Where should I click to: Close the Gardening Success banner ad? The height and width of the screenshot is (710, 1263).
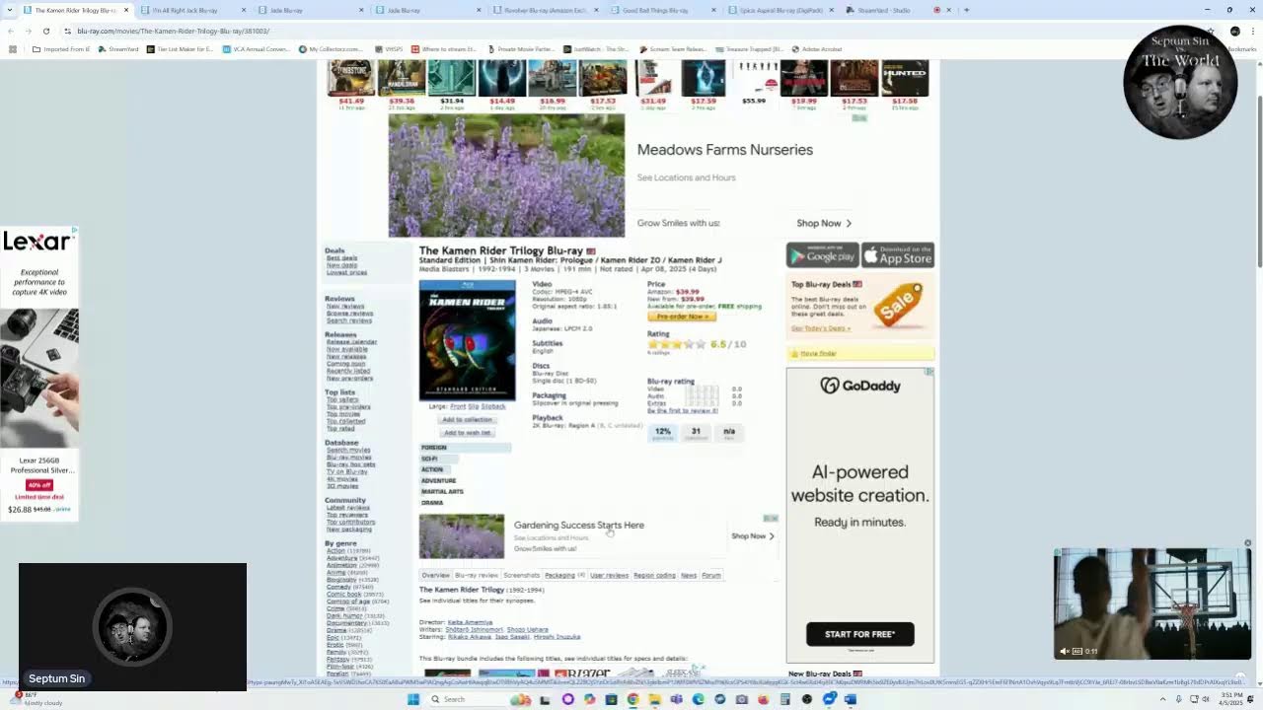pos(775,518)
